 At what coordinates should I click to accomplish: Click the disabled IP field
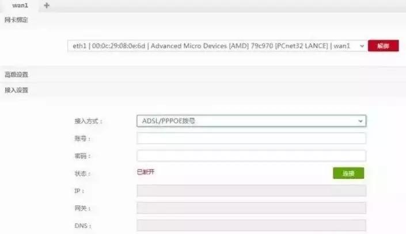252,191
